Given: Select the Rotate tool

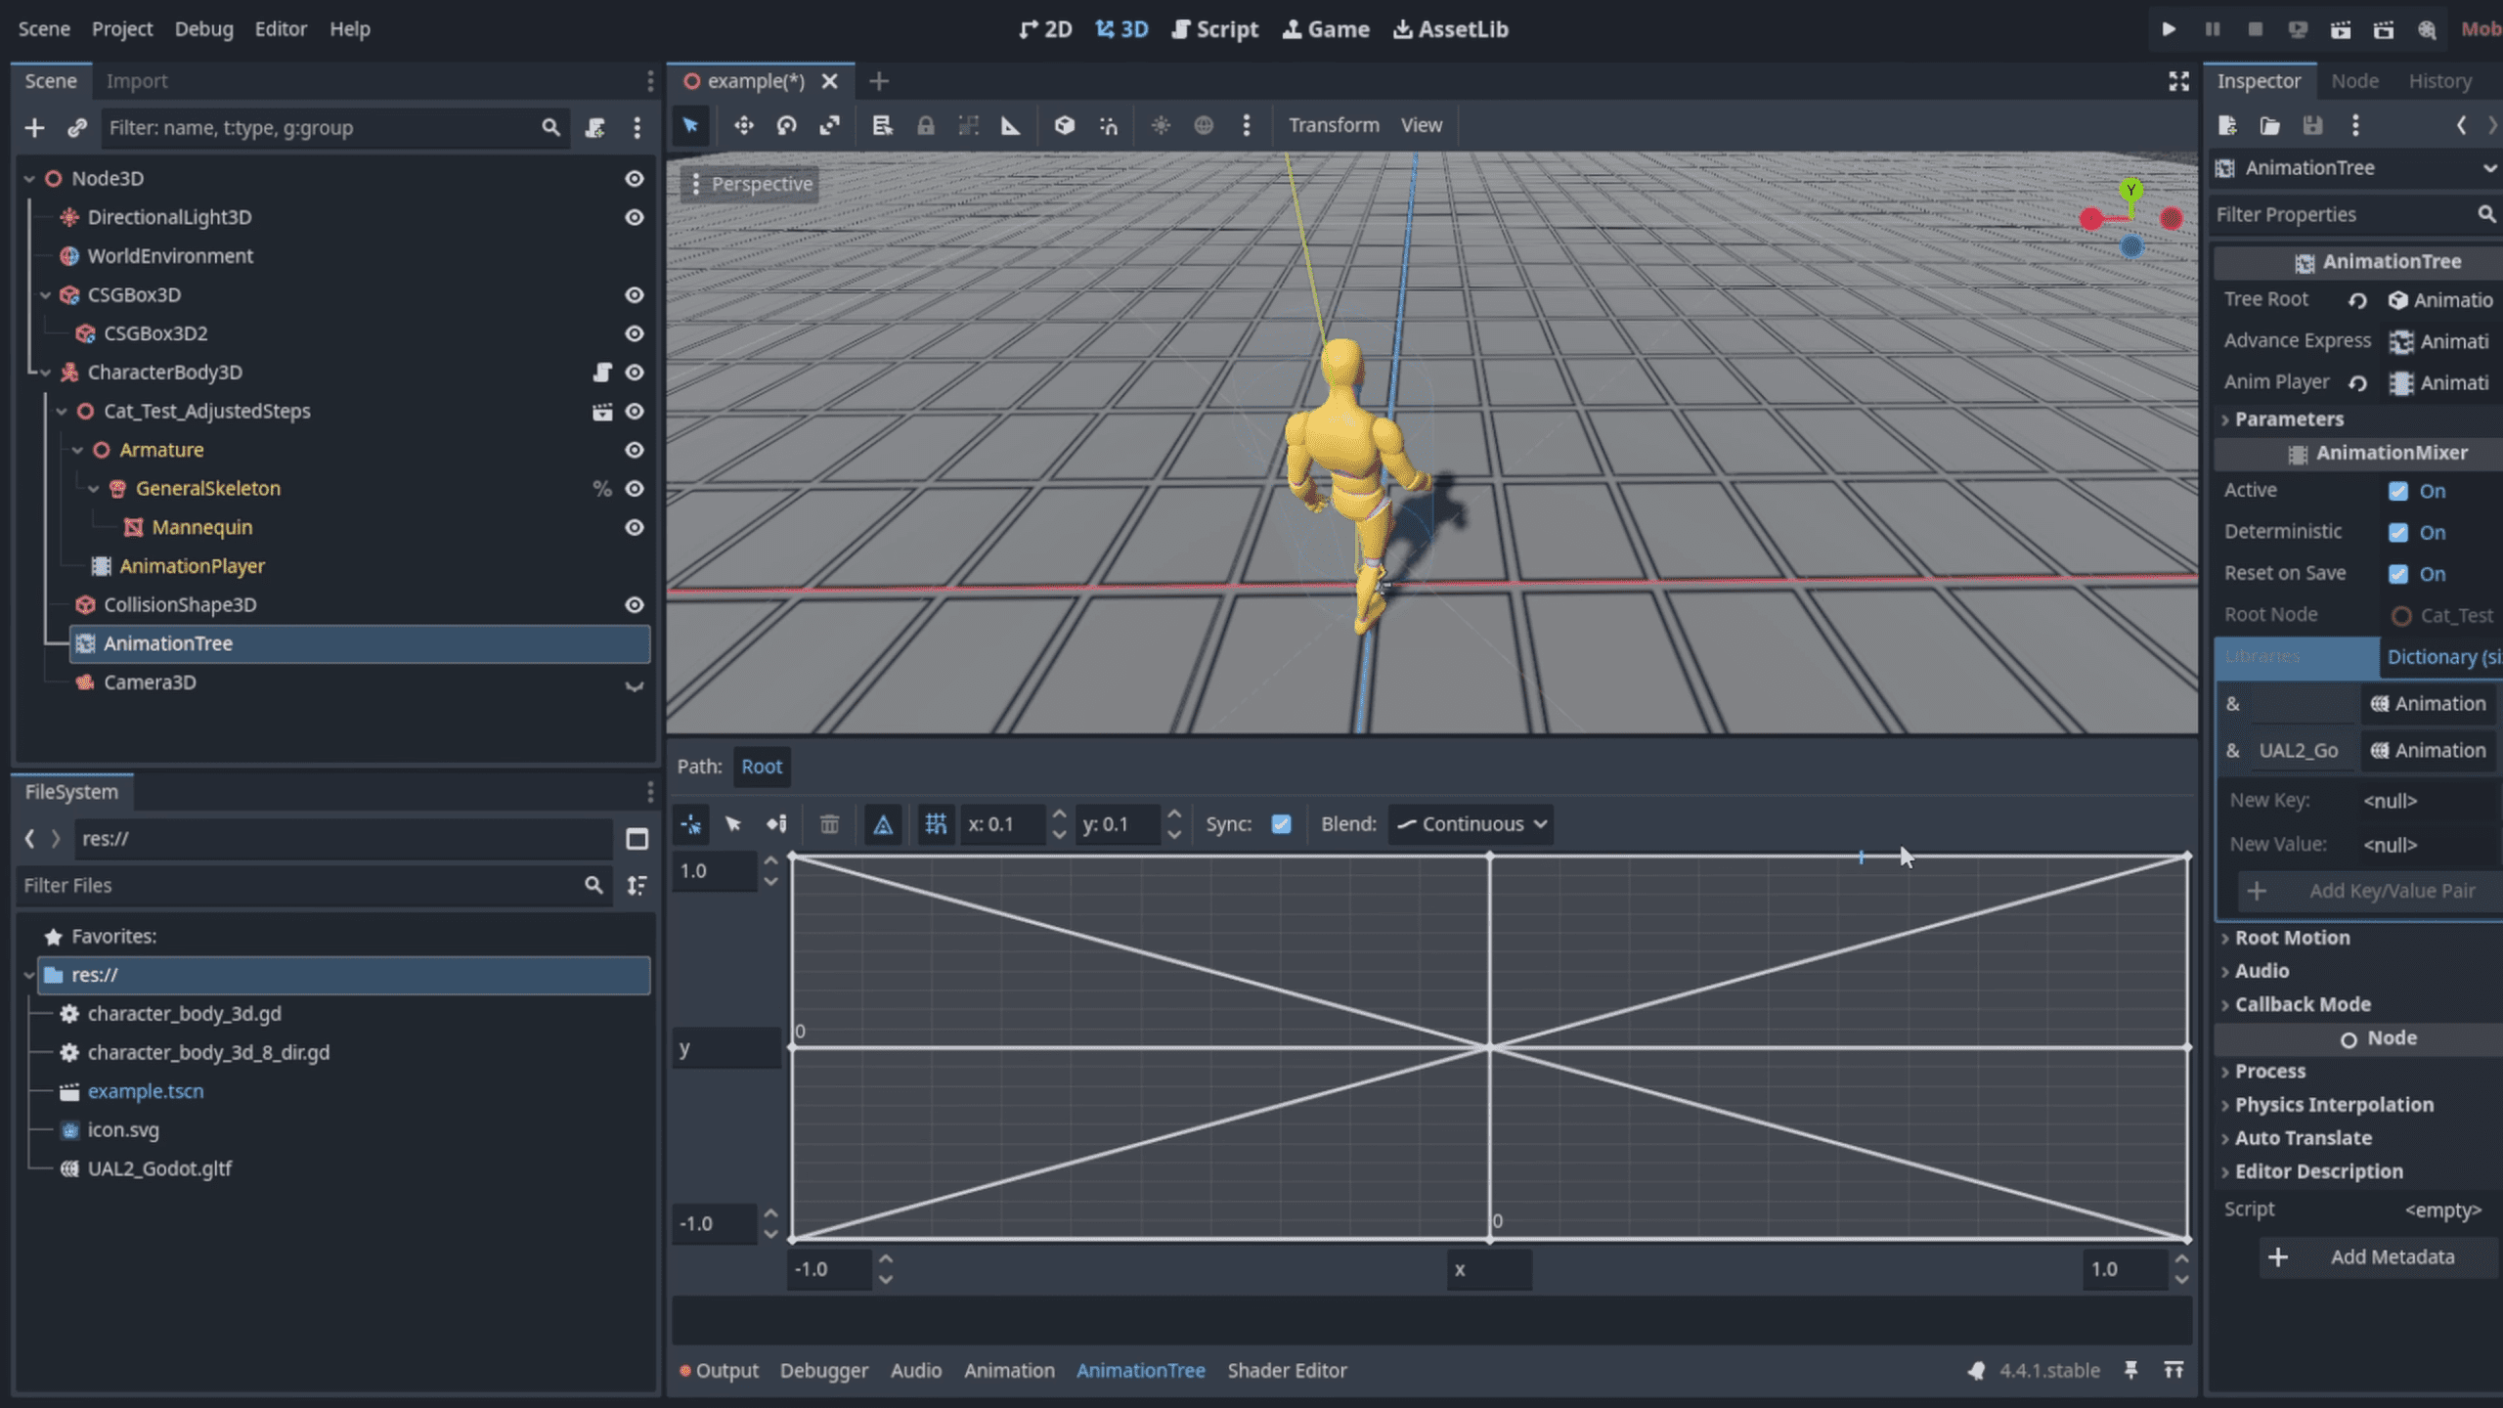Looking at the screenshot, I should (787, 126).
